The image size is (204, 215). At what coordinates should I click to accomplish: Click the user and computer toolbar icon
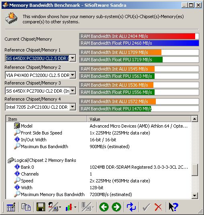55,207
